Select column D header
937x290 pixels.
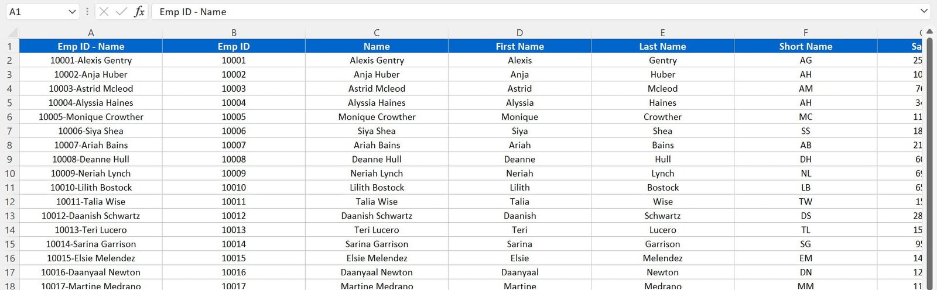(519, 33)
